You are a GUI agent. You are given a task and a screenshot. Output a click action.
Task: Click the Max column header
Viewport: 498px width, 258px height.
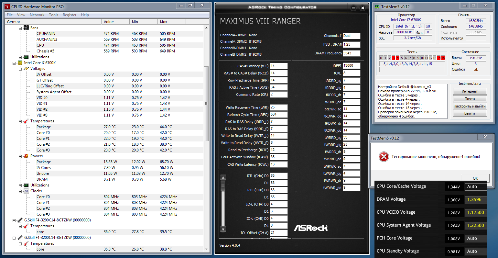[x=172, y=22]
